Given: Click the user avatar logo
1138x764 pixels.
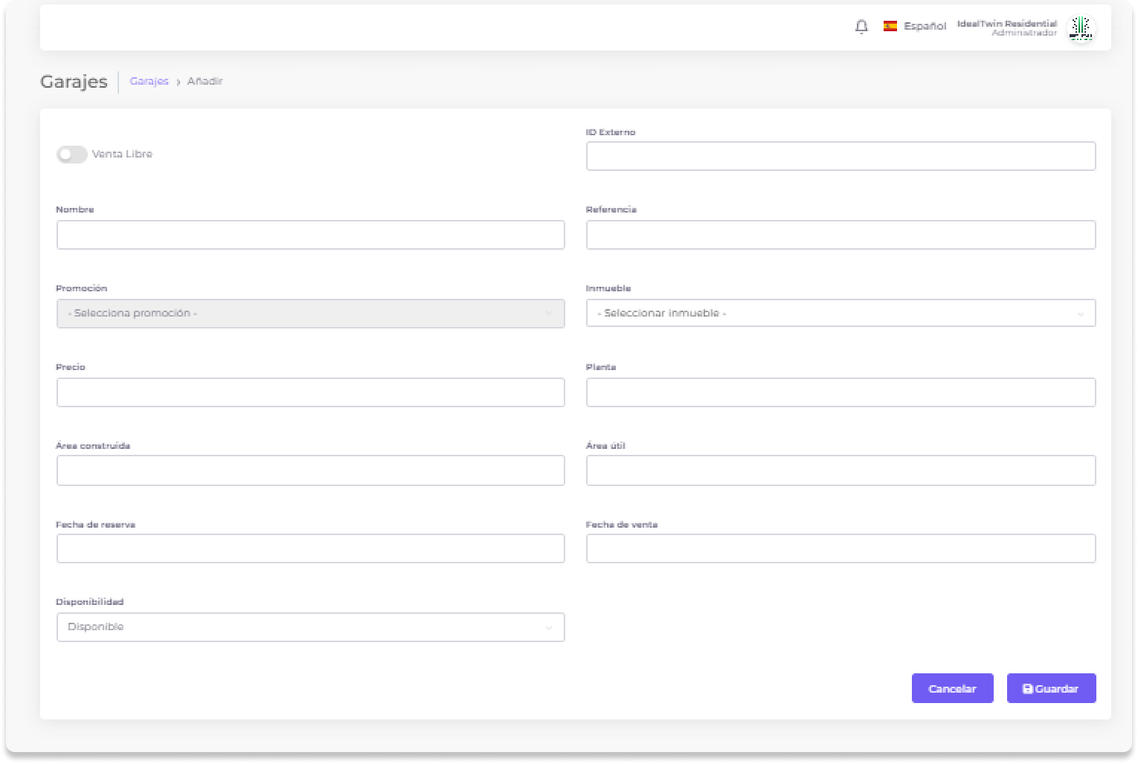Looking at the screenshot, I should tap(1080, 28).
